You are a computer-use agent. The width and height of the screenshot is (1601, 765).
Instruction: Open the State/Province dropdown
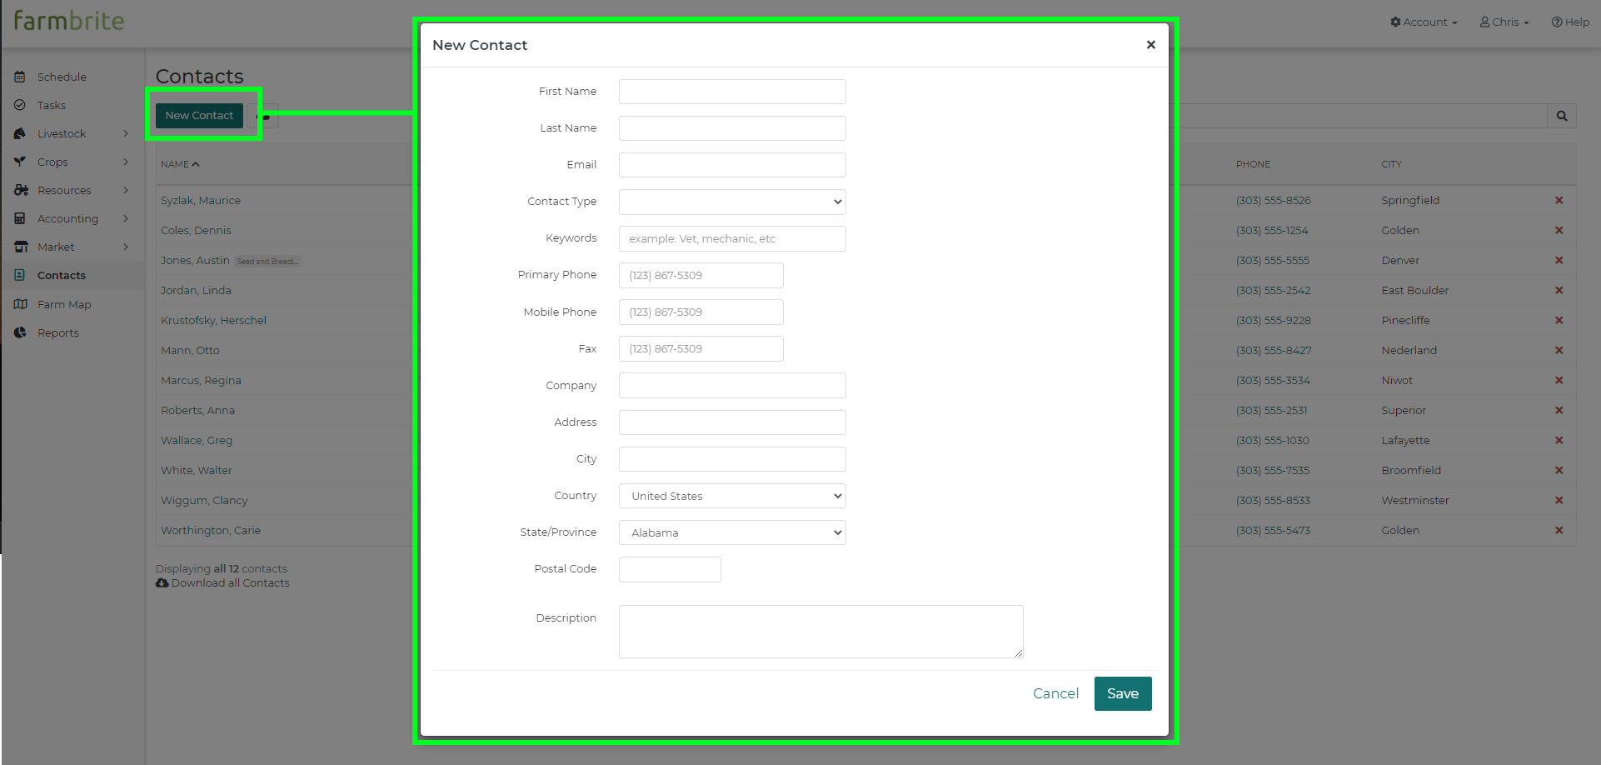pos(732,532)
